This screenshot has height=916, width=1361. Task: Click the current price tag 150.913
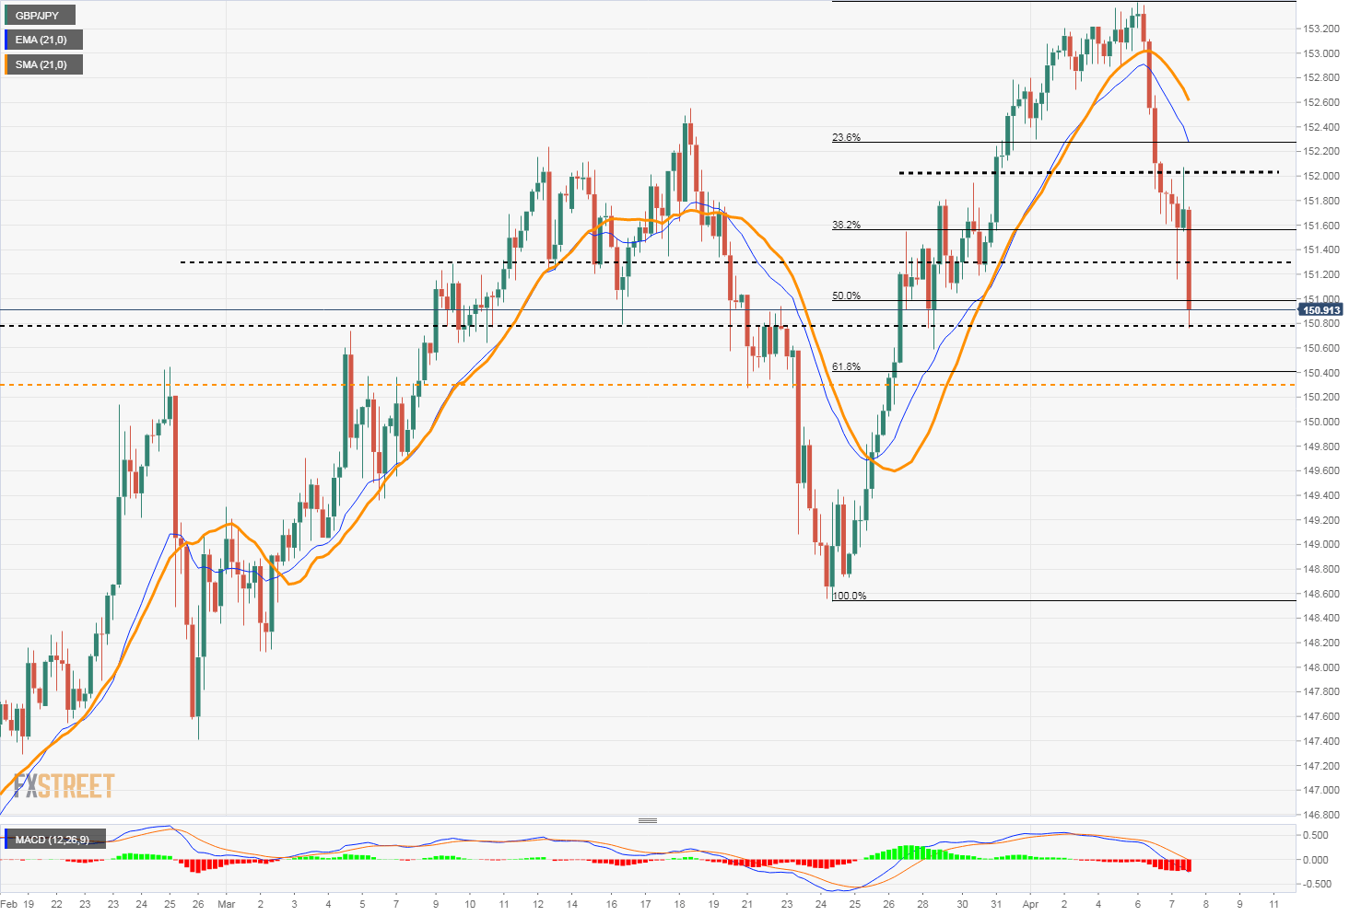pos(1322,310)
